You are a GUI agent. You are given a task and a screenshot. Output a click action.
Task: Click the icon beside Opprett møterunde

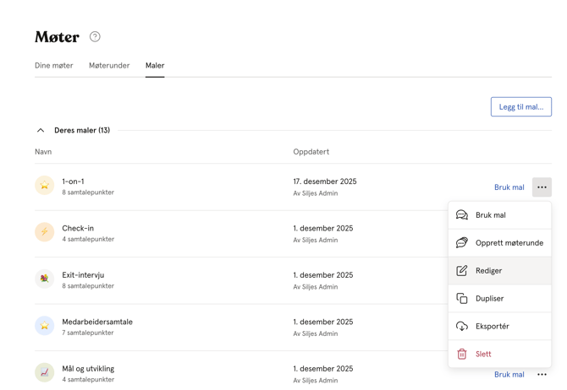[x=462, y=243]
